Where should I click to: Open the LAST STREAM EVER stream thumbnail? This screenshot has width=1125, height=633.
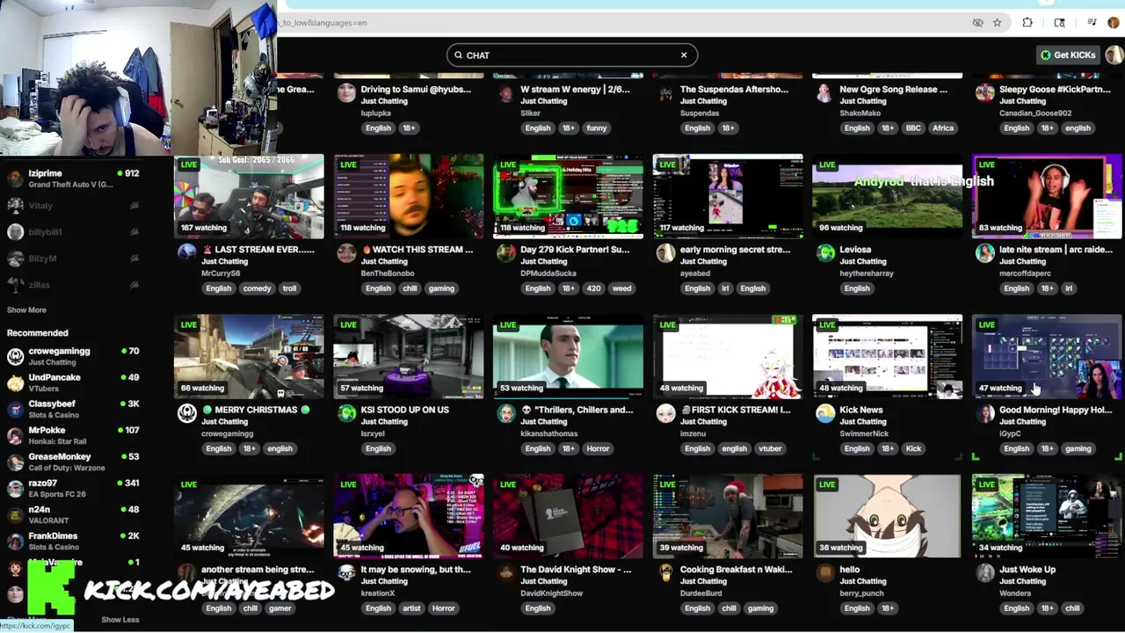click(x=249, y=196)
